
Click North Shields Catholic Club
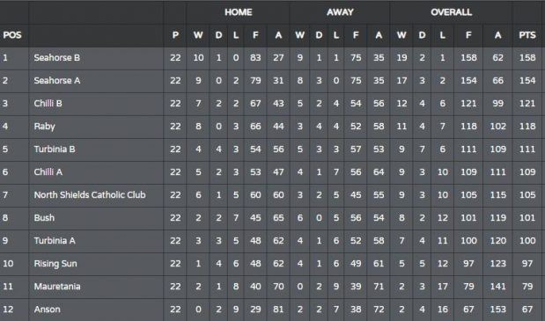90,195
